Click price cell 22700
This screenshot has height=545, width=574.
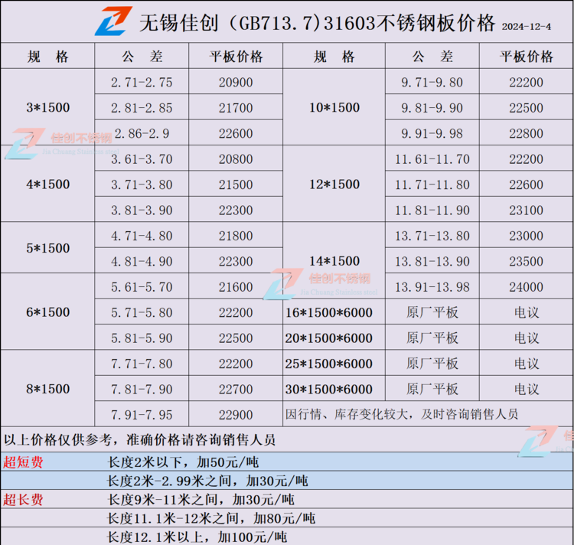pos(236,389)
